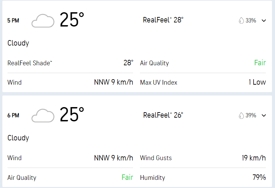Image resolution: width=275 pixels, height=188 pixels.
Task: Click the Cloudy label in the 6 PM card
Action: (x=18, y=138)
